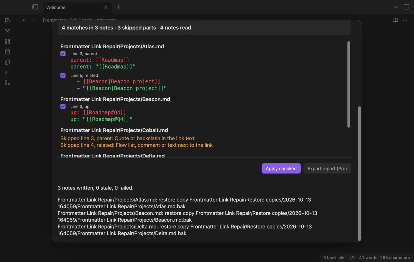
Task: Uncheck the Line 3, up fix
Action: 63,107
